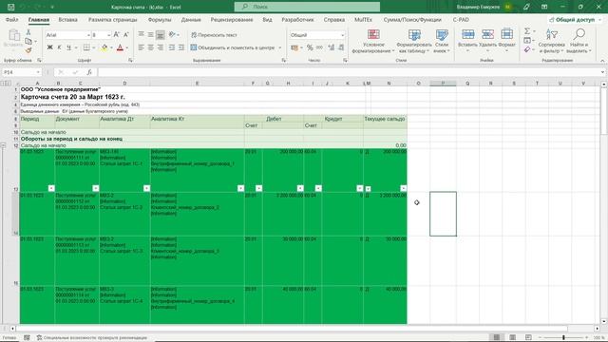This screenshot has width=608, height=342.
Task: Click the insert function fx icon
Action: [x=89, y=72]
